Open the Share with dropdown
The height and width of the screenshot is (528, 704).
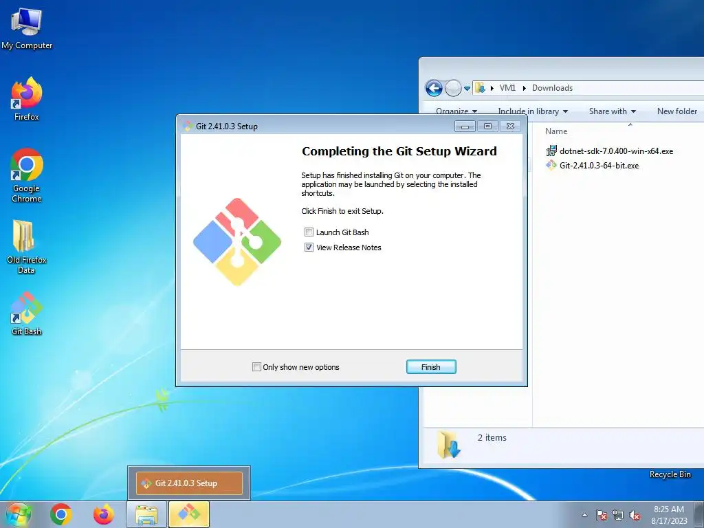[x=613, y=111]
